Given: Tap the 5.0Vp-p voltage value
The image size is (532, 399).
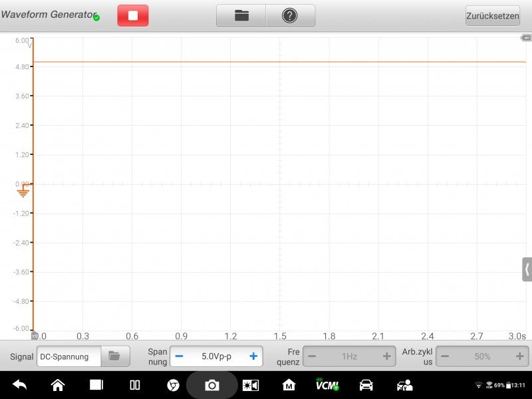Looking at the screenshot, I should click(x=217, y=356).
